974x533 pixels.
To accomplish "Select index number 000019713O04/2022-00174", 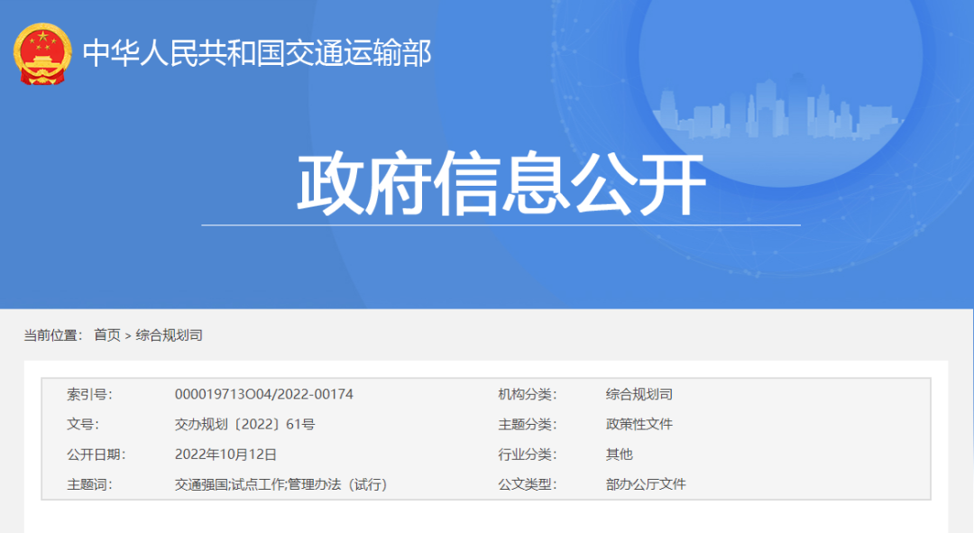I will coord(264,394).
